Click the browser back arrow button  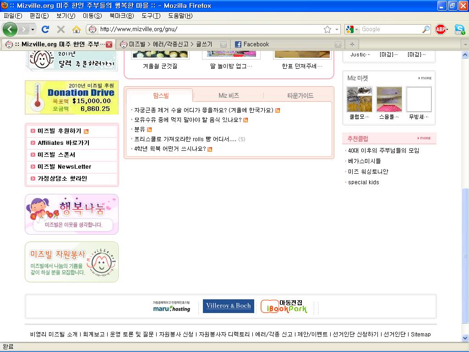pos(10,29)
